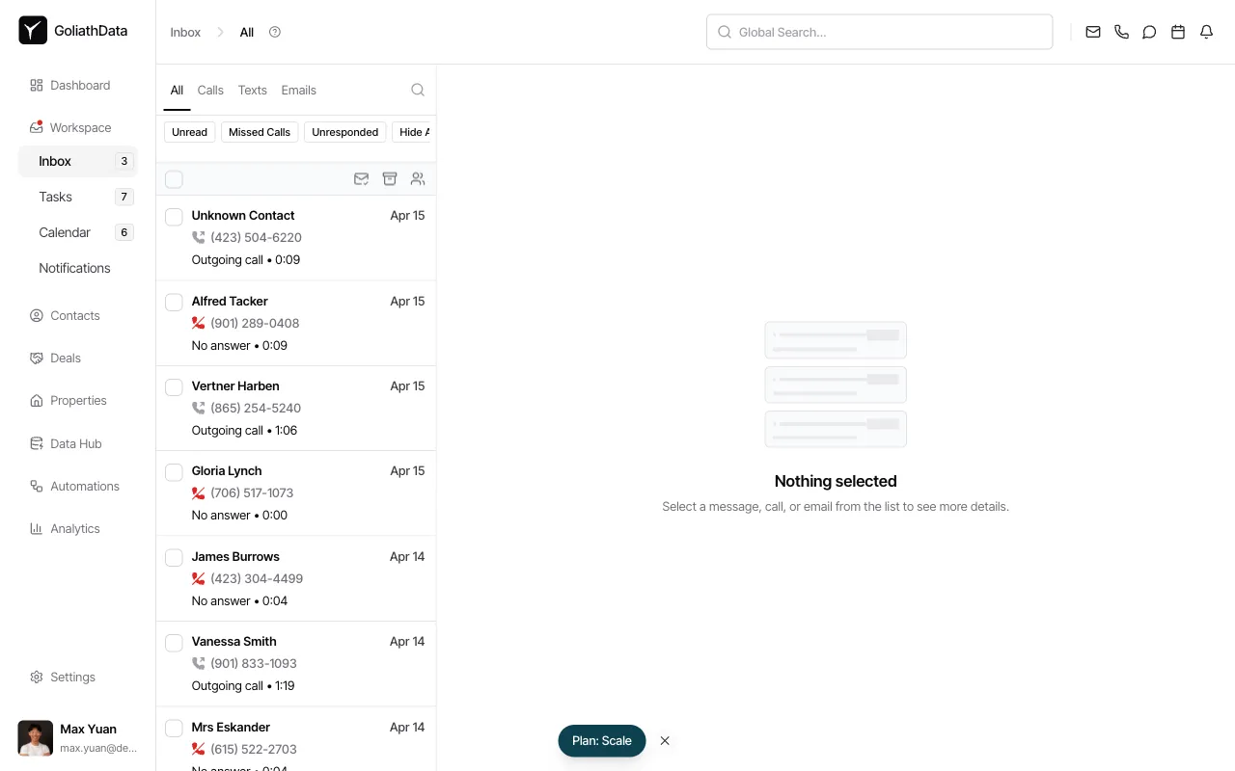Enable the Unresponded filter
Viewport: 1235px width, 771px height.
344,132
